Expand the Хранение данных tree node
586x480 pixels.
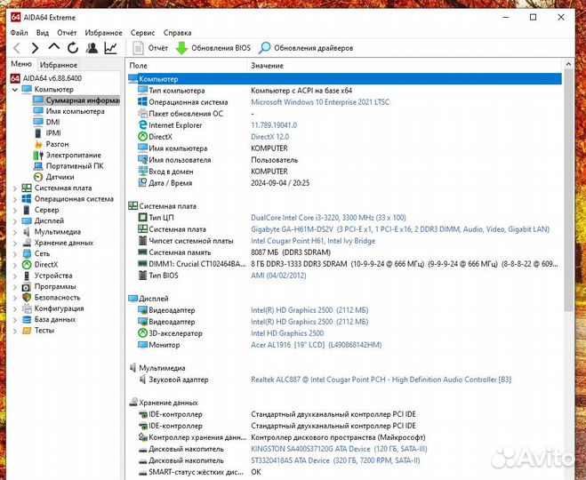pos(15,244)
